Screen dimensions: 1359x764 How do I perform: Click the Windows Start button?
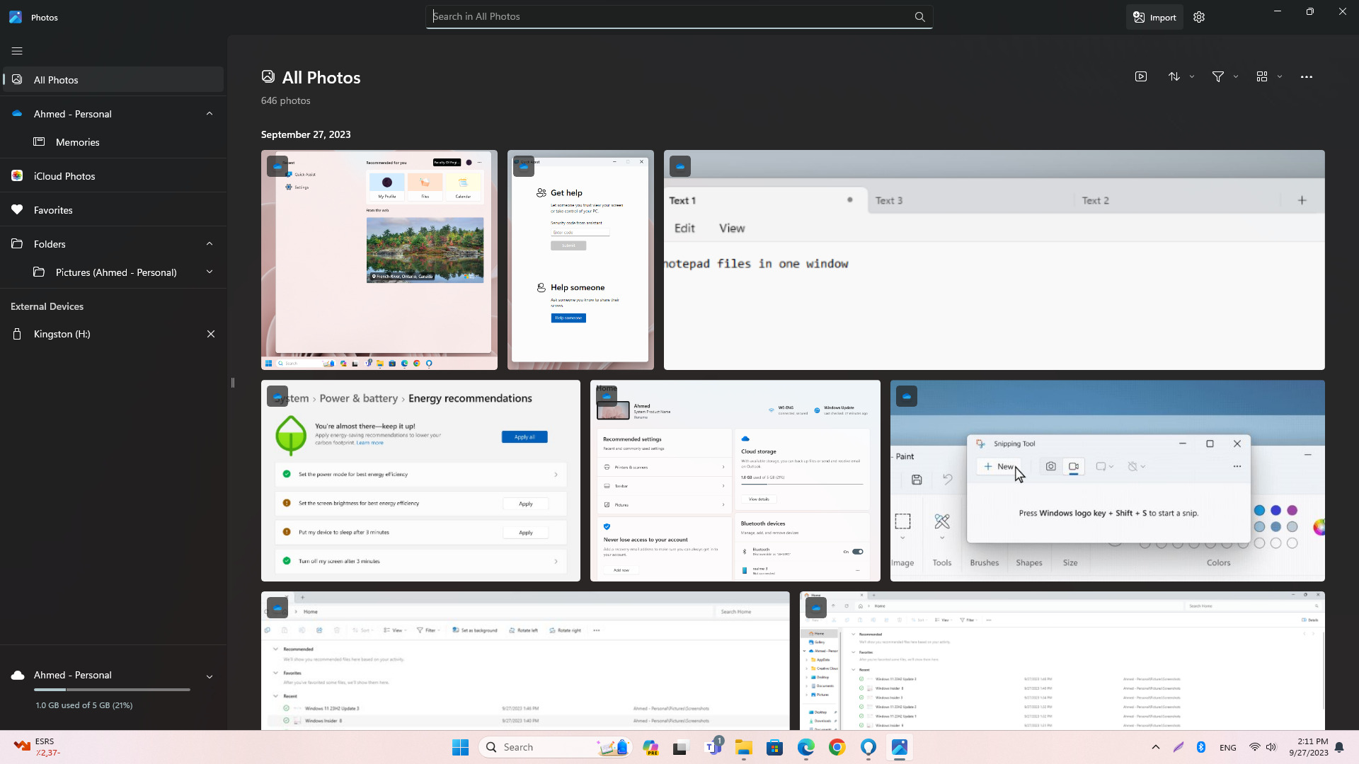(x=460, y=747)
